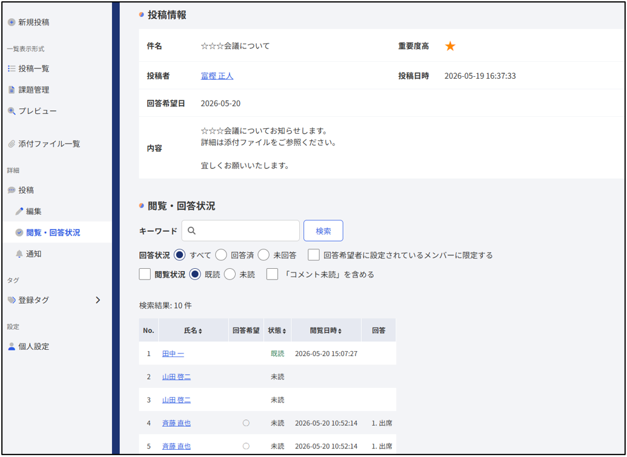
Task: Check 「コメント未読」を含める checkbox
Action: pyautogui.click(x=273, y=274)
